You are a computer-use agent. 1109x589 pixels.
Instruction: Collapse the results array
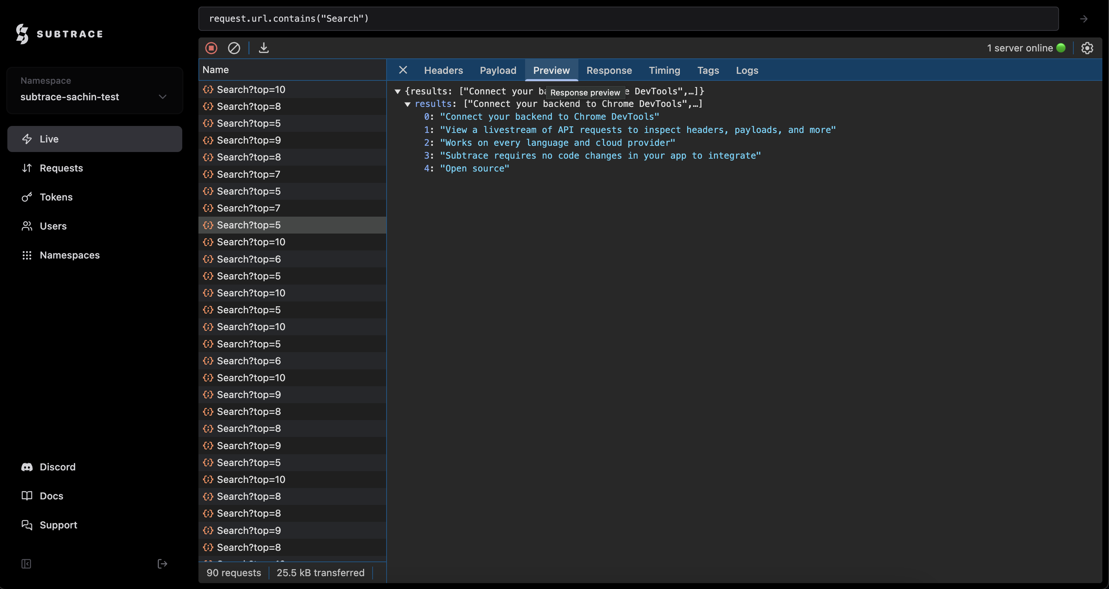[x=407, y=104]
